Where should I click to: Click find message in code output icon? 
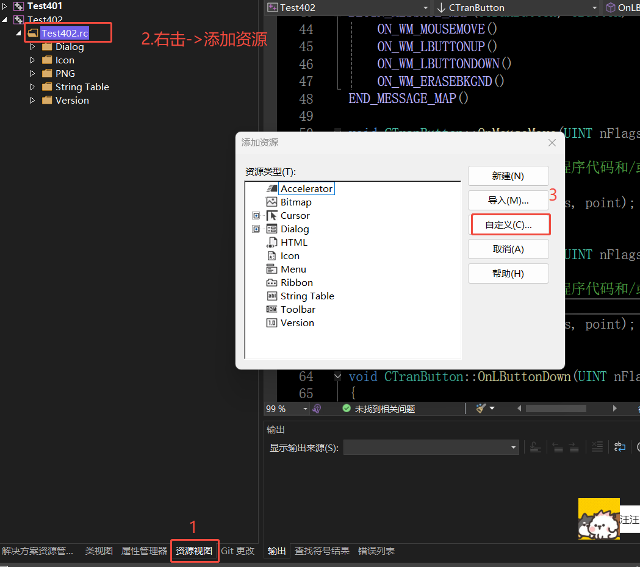click(x=535, y=447)
